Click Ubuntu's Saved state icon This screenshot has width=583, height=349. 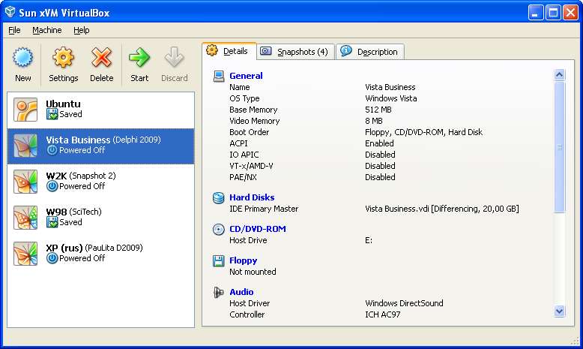(x=52, y=114)
